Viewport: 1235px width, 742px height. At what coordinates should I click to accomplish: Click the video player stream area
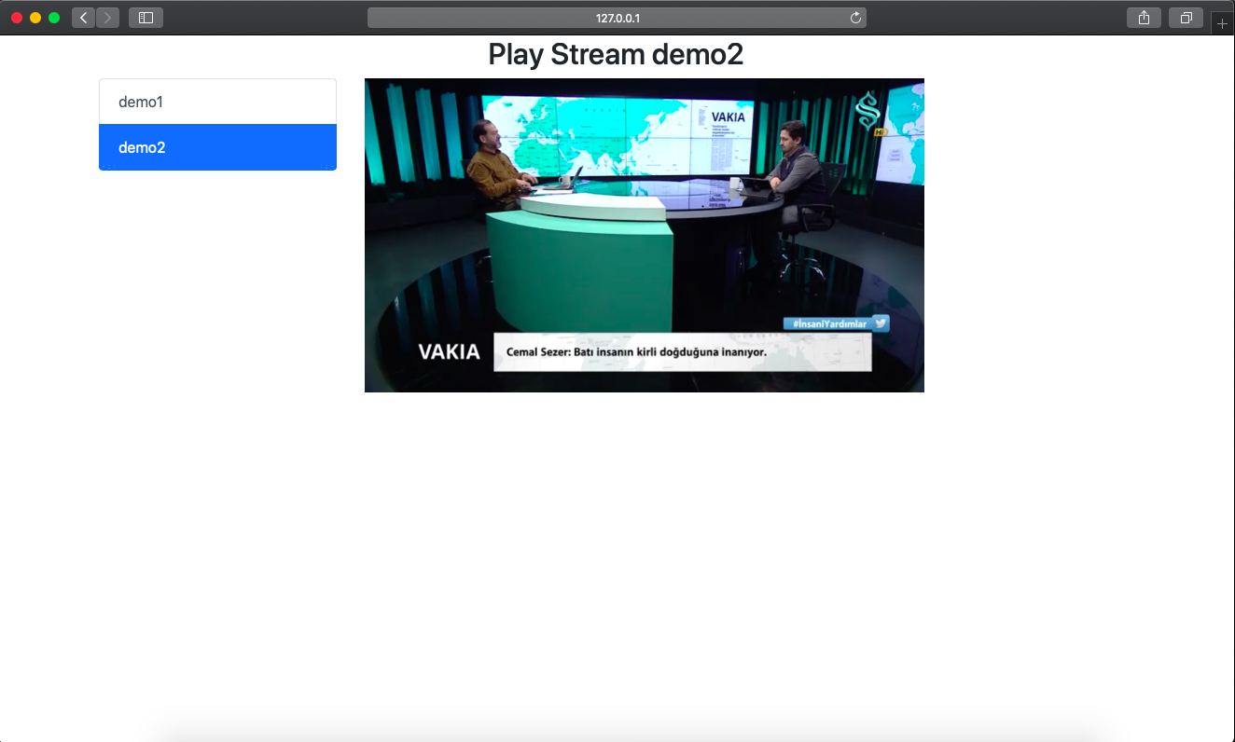click(644, 233)
